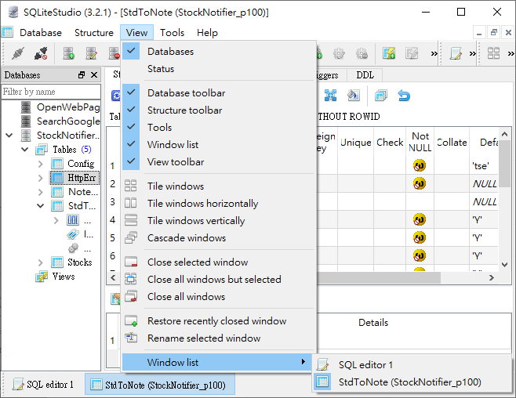Uncheck checked Window list option

coord(217,145)
